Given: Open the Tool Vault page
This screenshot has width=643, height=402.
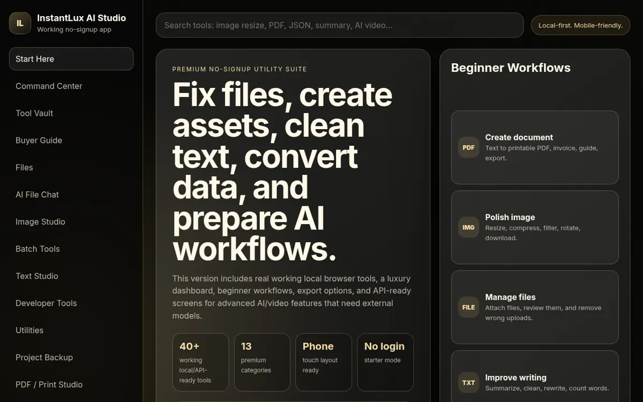Looking at the screenshot, I should click(71, 113).
